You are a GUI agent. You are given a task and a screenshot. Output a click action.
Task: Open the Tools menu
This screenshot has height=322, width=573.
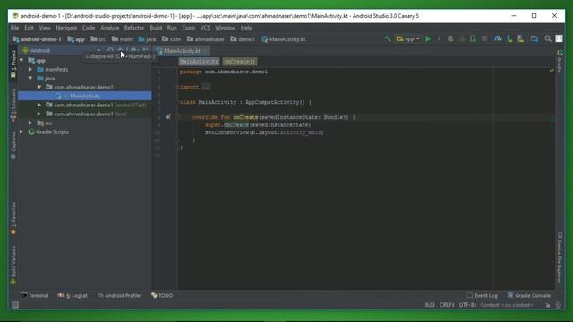(188, 28)
